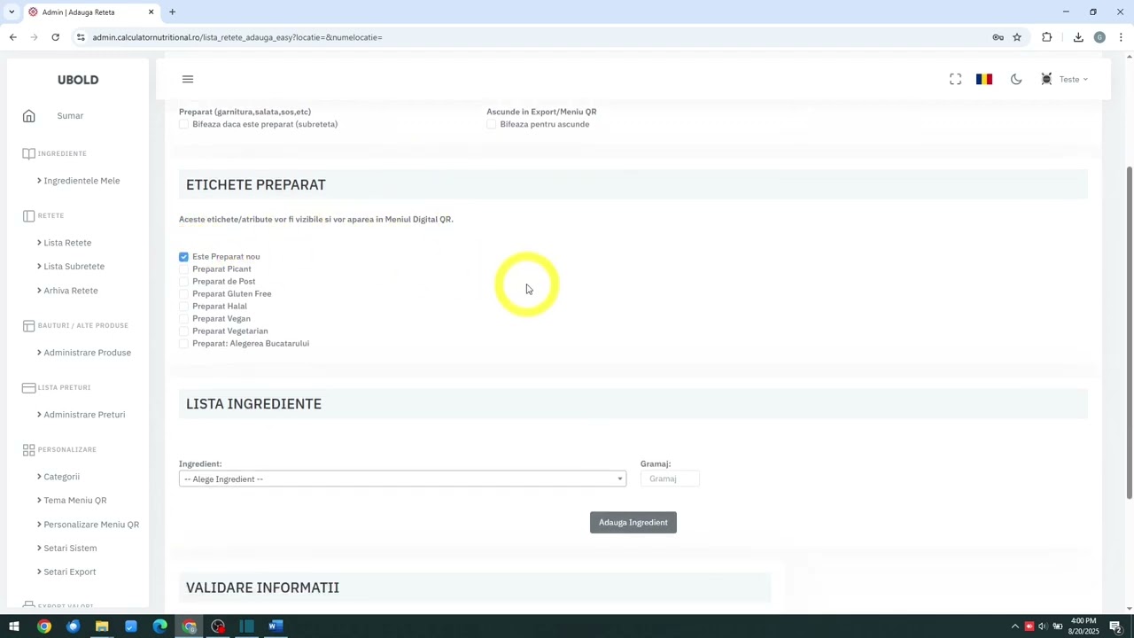Check Preparat Picant checkbox
The width and height of the screenshot is (1134, 638).
click(x=183, y=269)
